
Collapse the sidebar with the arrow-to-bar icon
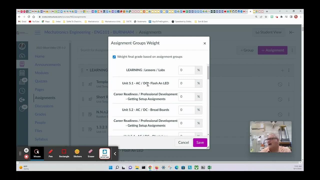[x=291, y=32]
